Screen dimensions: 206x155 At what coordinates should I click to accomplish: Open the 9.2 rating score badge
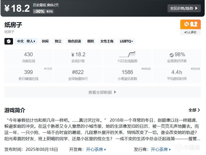(190, 24)
